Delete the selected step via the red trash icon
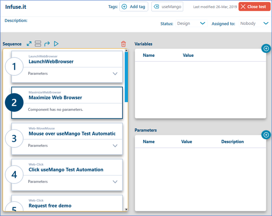The height and width of the screenshot is (216, 272). 123,44
